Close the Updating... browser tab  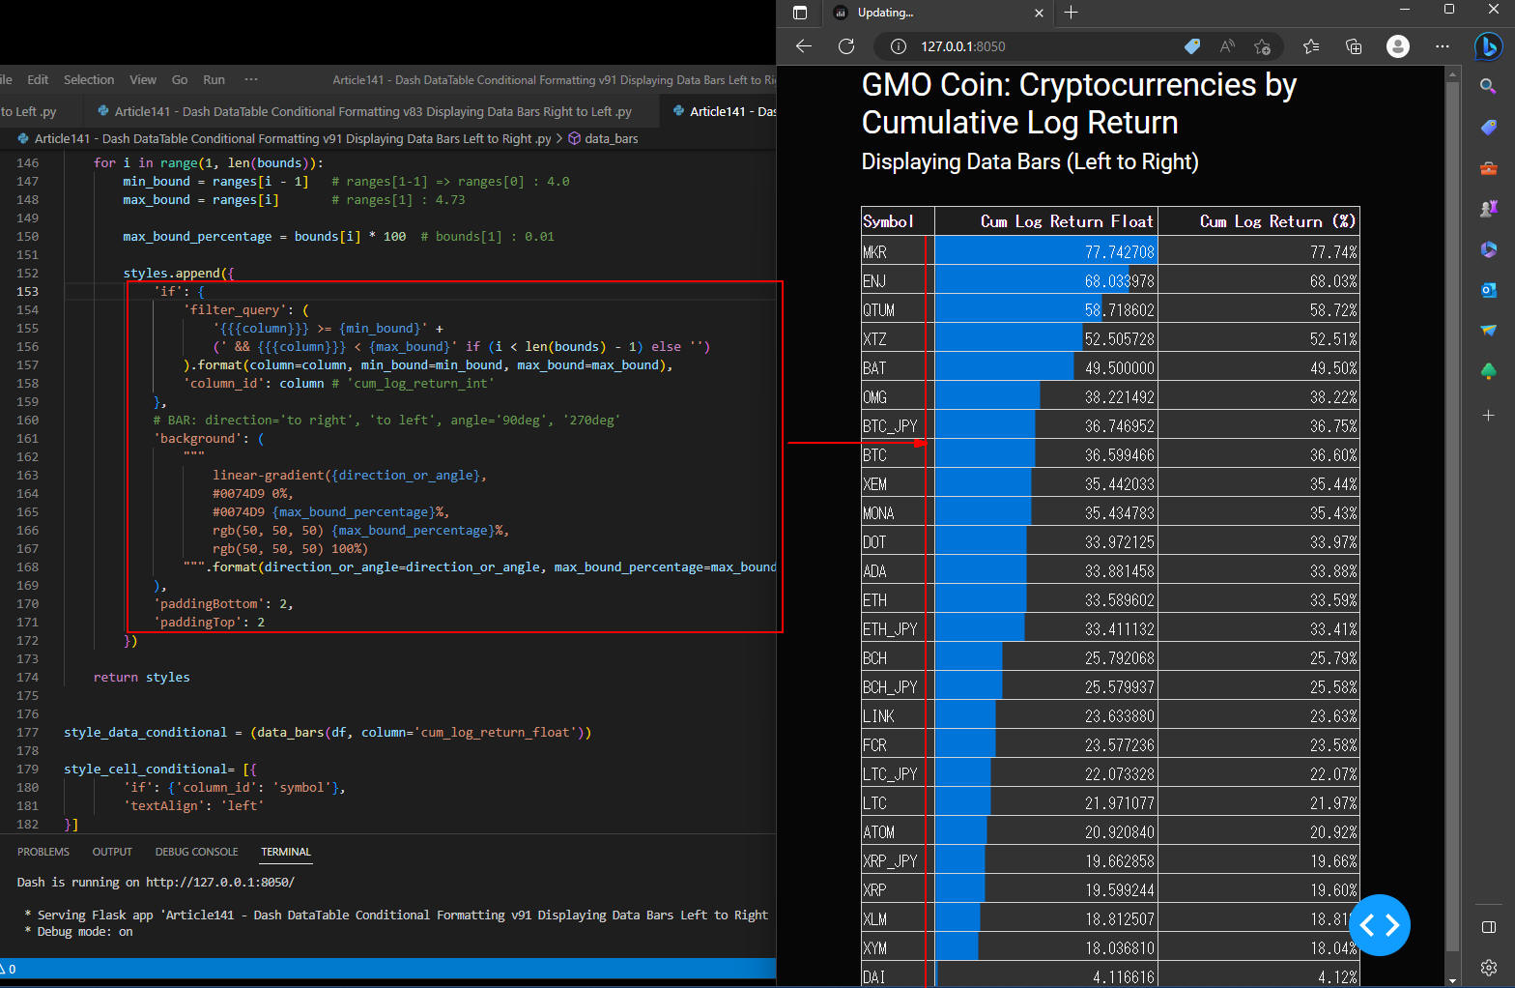click(x=1039, y=13)
